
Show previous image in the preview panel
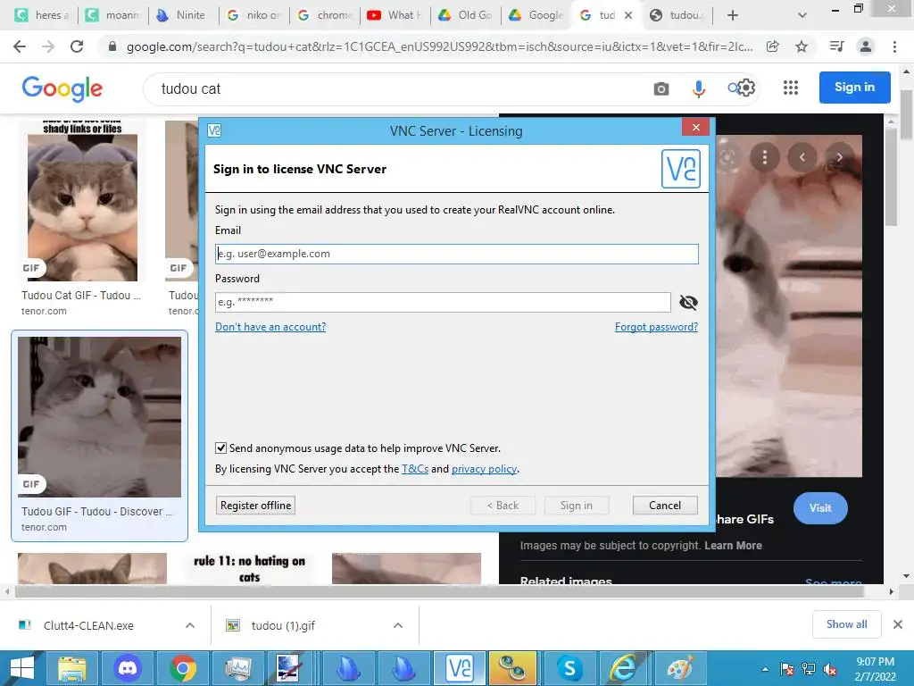tap(802, 157)
